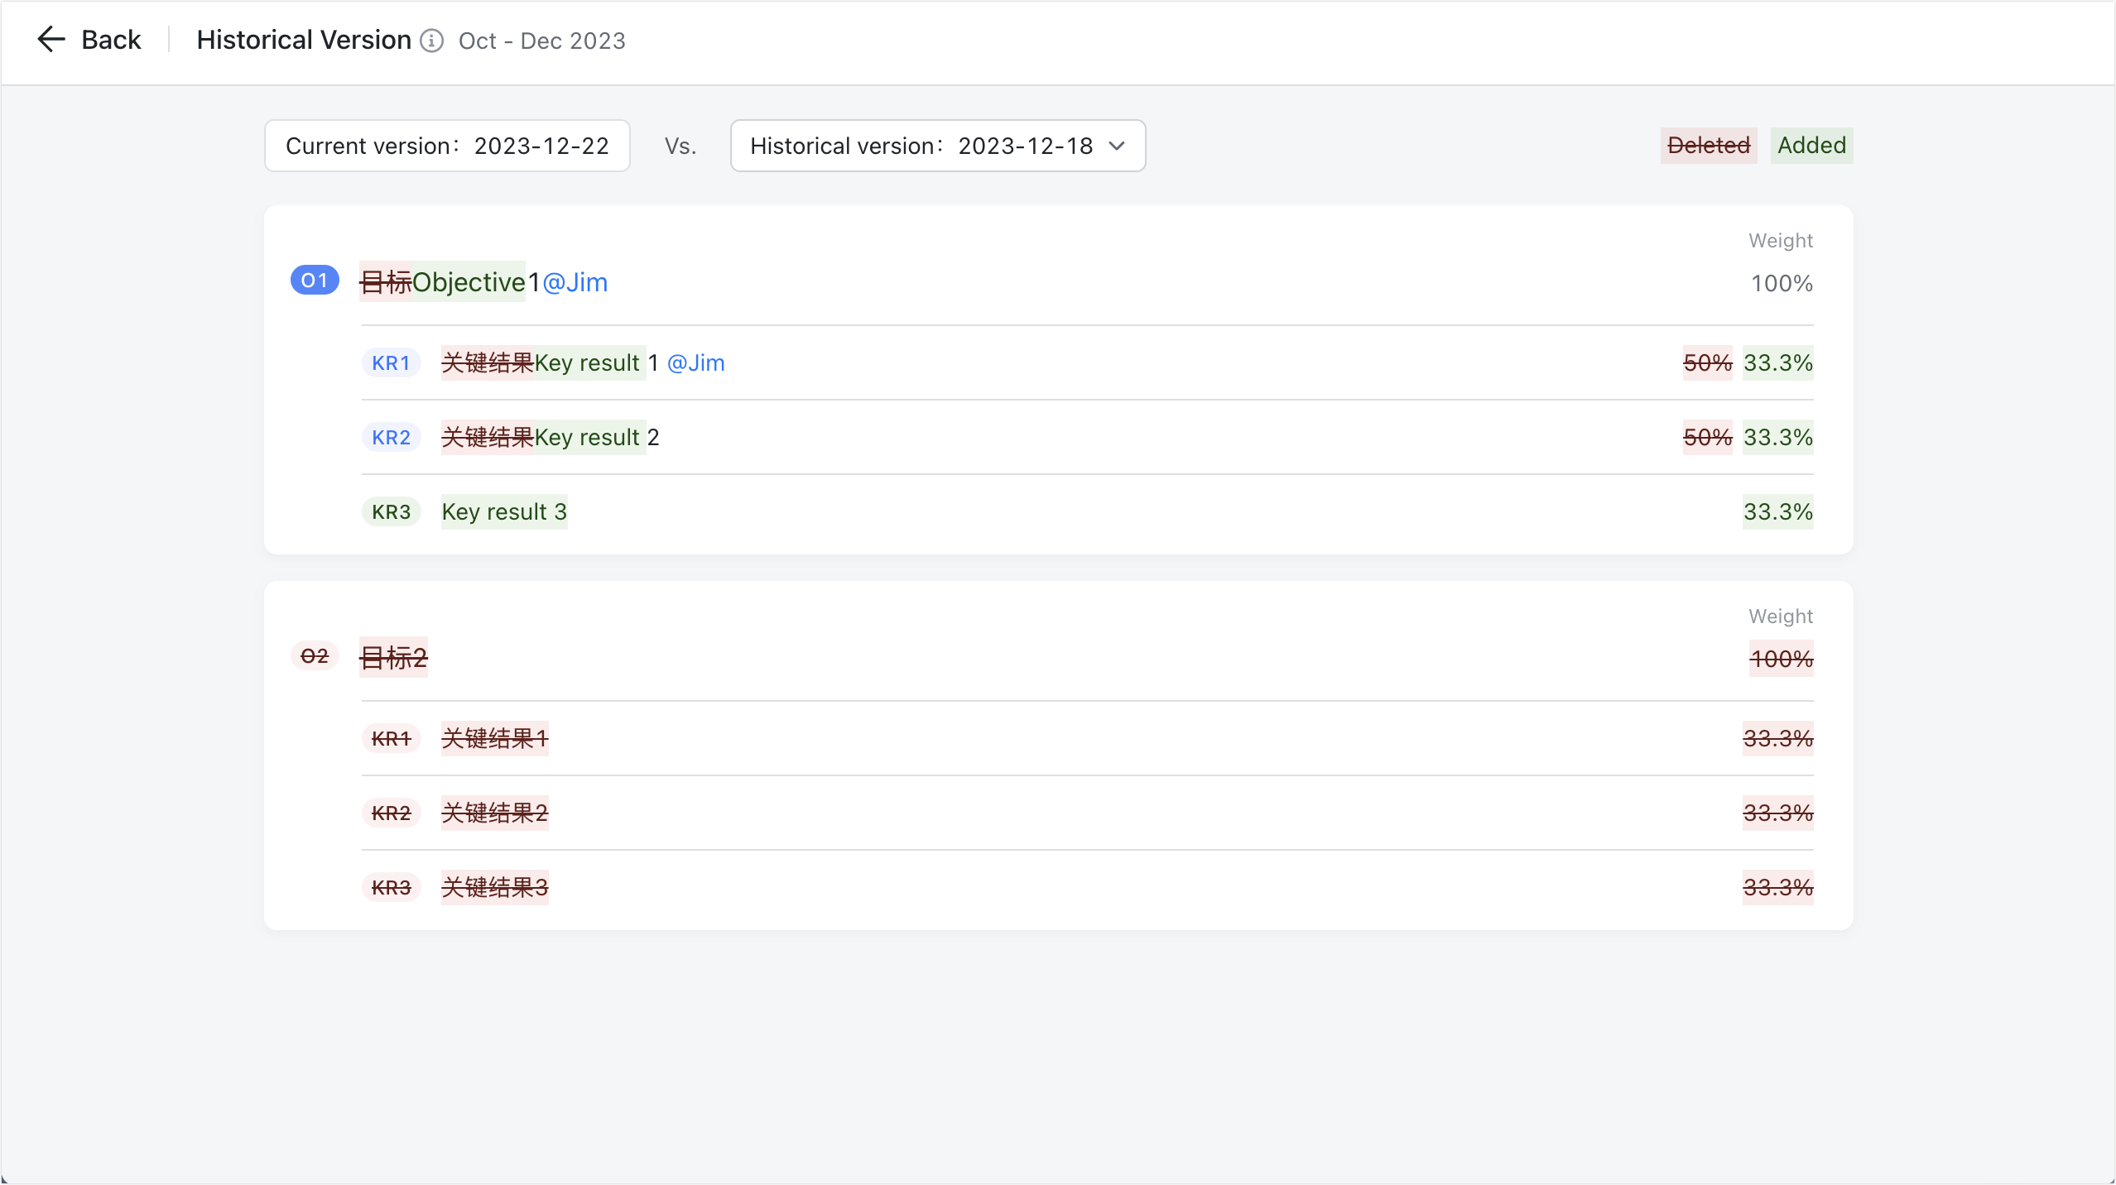This screenshot has width=2116, height=1185.
Task: Click the chevron beside 2023-12-18
Action: click(x=1117, y=146)
